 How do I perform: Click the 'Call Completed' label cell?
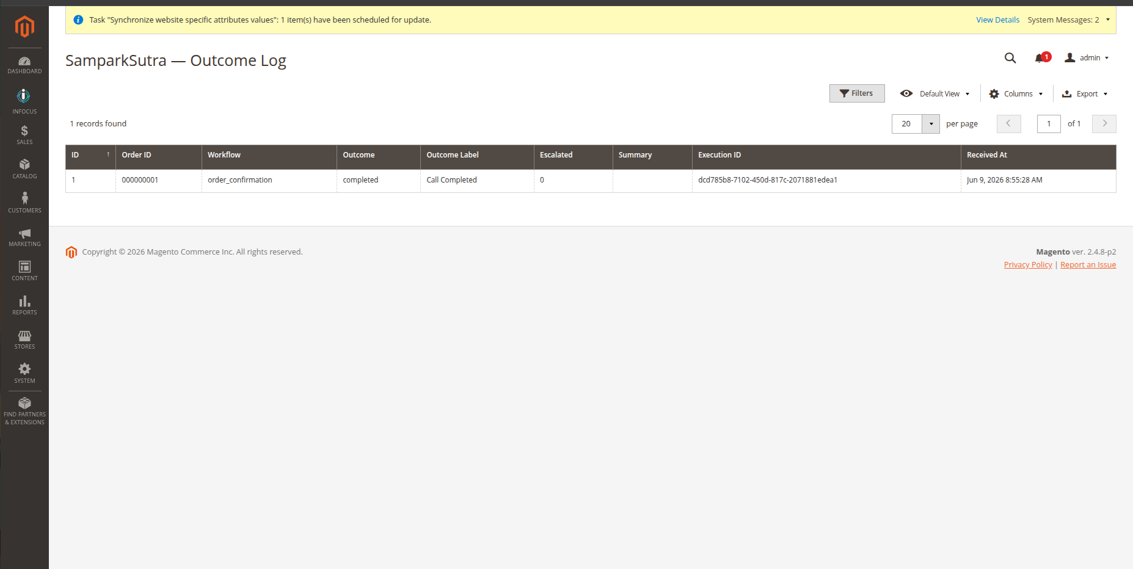(477, 181)
